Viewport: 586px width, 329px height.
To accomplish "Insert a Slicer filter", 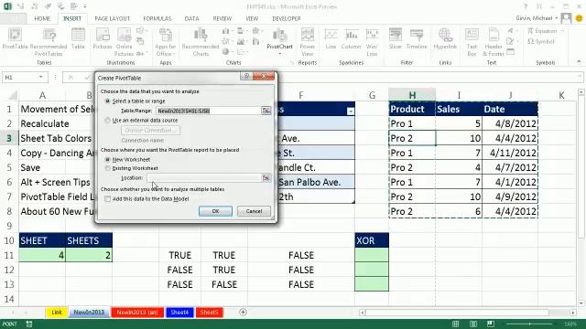I will click(395, 38).
